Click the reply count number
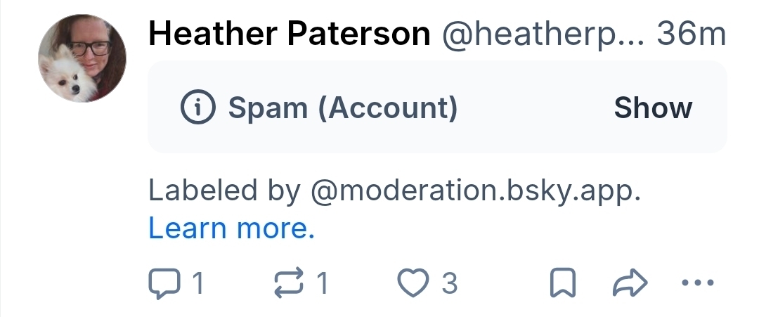The width and height of the screenshot is (759, 317). point(197,283)
